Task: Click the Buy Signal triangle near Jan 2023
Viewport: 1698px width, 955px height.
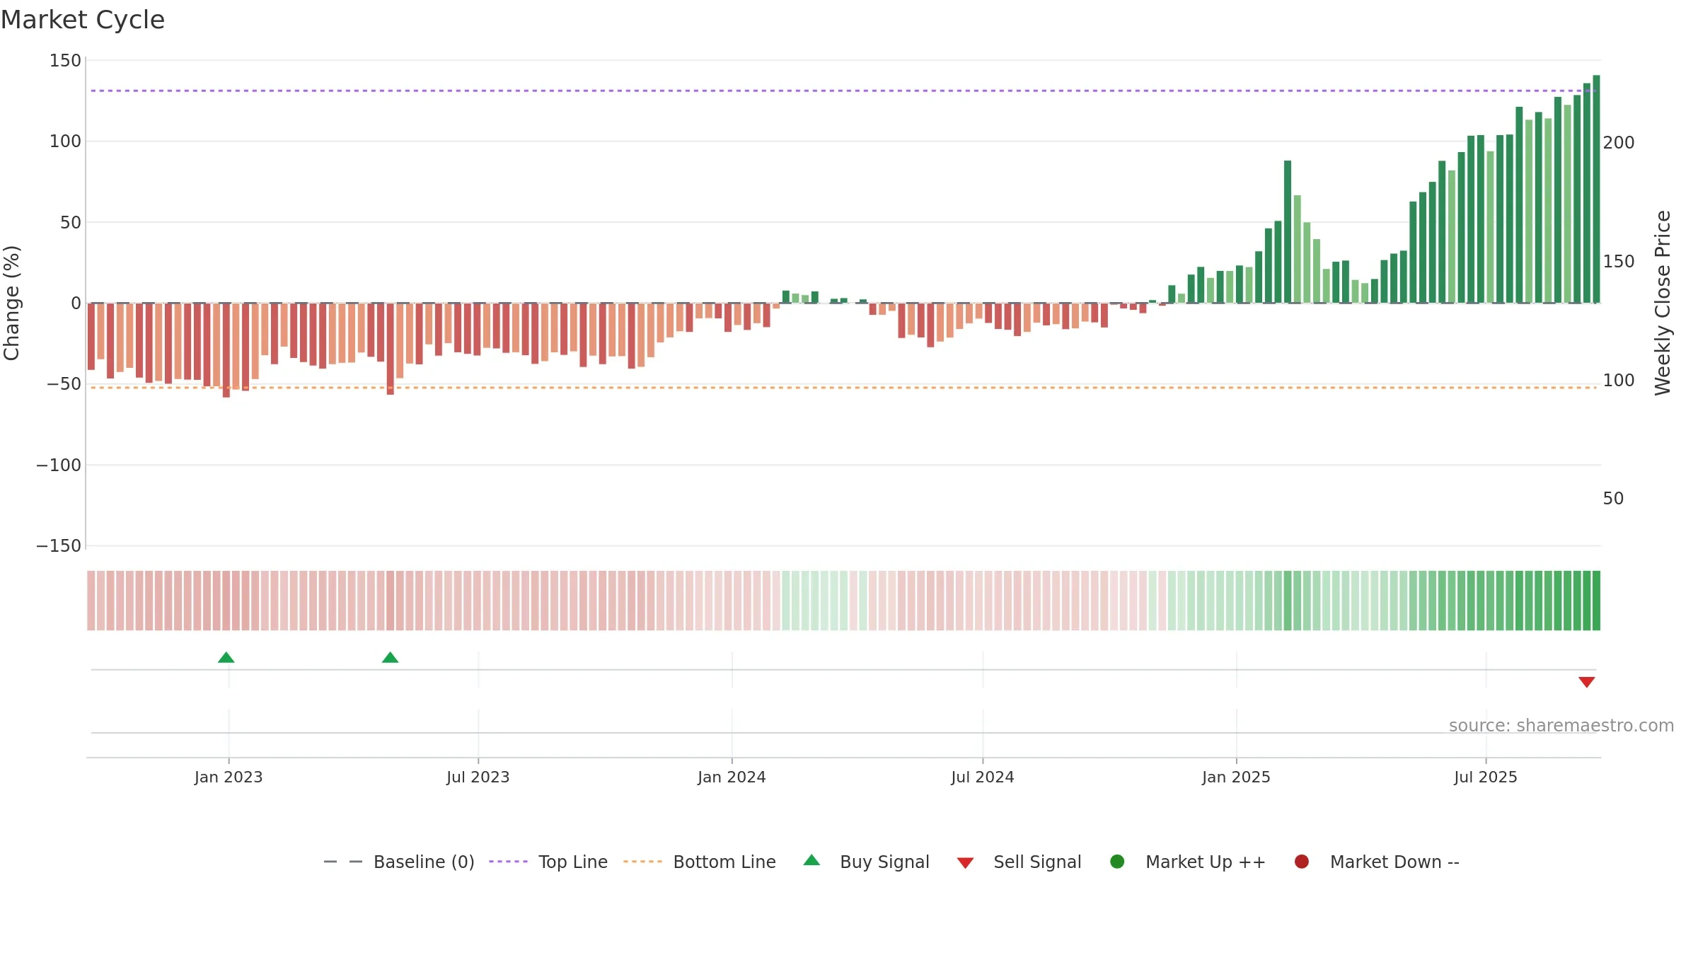Action: click(x=226, y=657)
